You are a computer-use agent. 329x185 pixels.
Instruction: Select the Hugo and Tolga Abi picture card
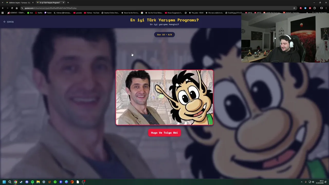164,97
